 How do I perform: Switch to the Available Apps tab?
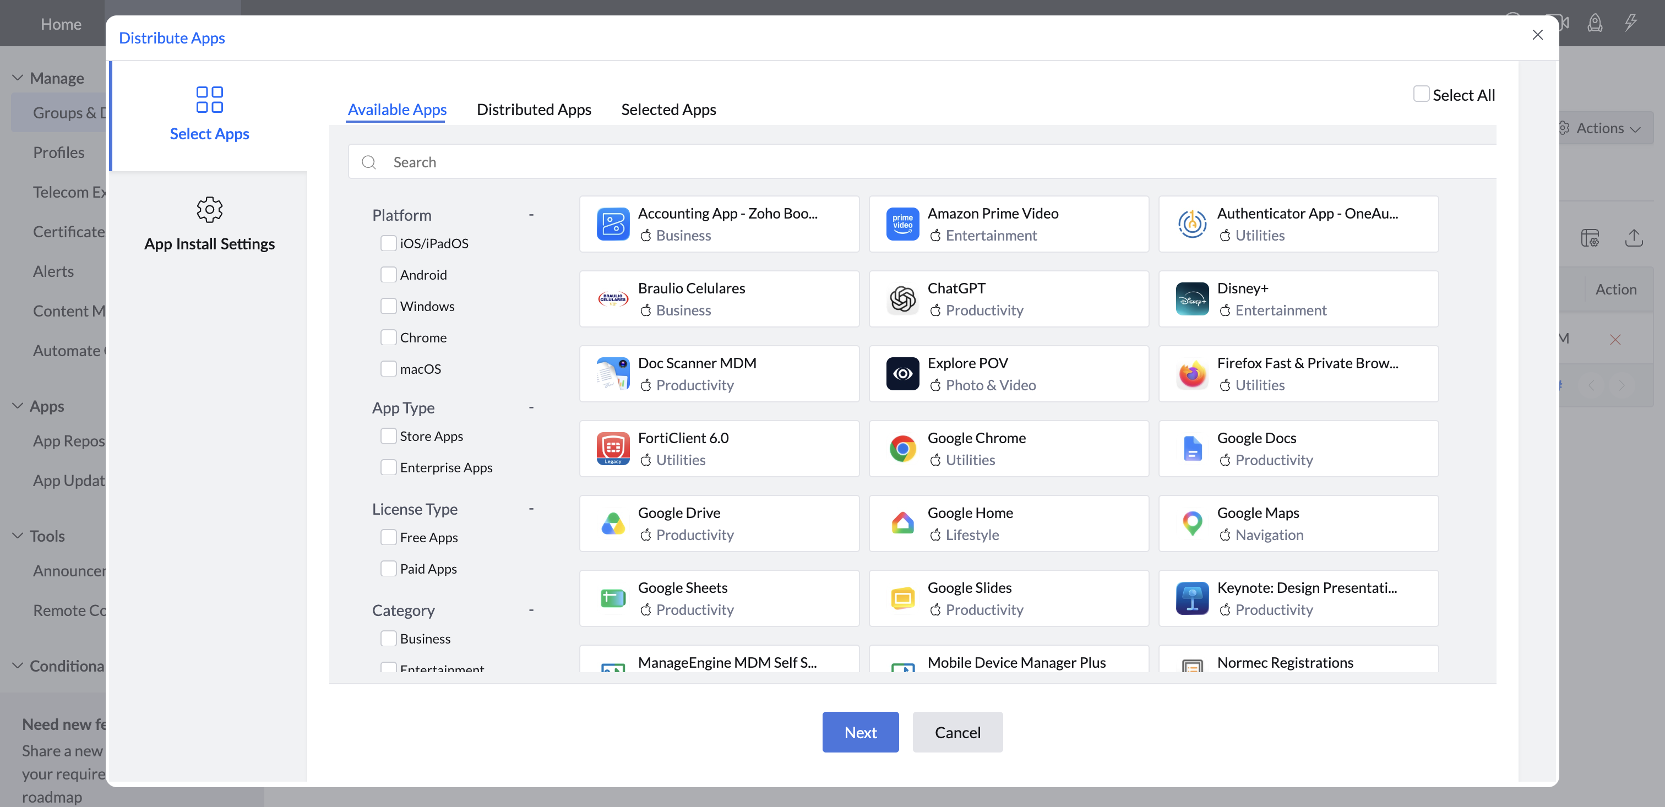pyautogui.click(x=397, y=109)
